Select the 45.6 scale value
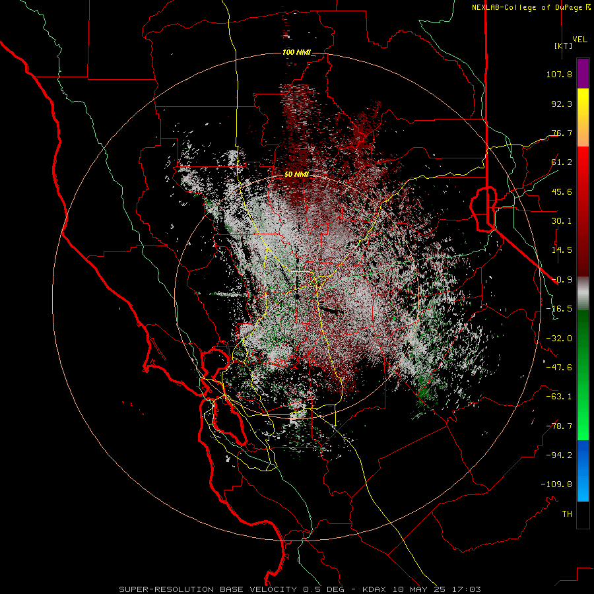The image size is (594, 594). (x=562, y=191)
